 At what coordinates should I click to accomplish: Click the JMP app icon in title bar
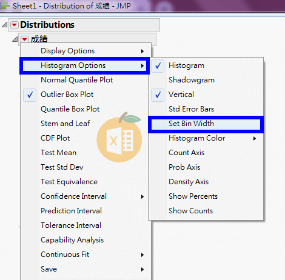5,5
